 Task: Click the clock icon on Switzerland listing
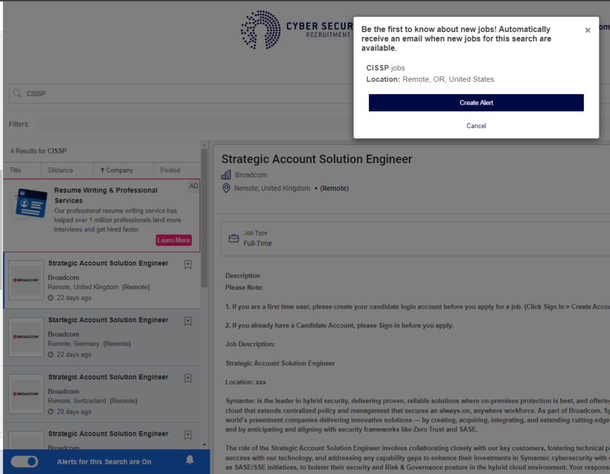(51, 412)
